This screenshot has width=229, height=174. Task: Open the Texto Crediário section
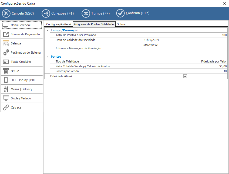(22, 62)
